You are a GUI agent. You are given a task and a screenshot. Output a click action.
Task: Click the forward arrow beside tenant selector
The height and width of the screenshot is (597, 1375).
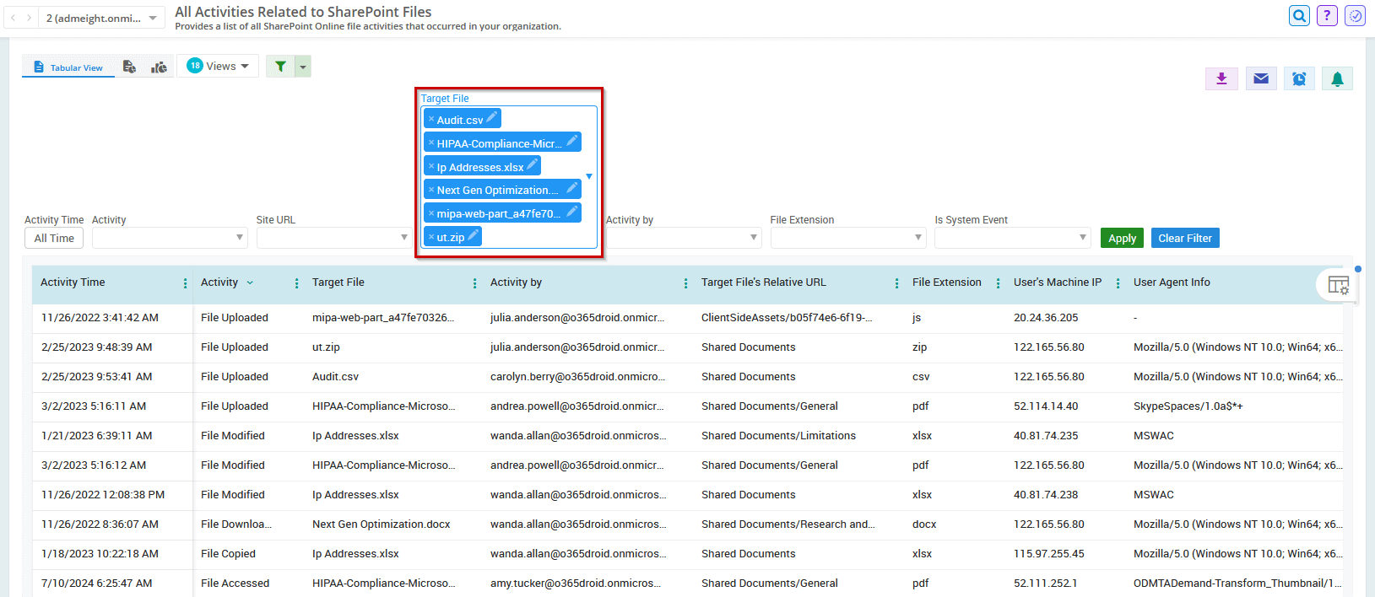[29, 18]
